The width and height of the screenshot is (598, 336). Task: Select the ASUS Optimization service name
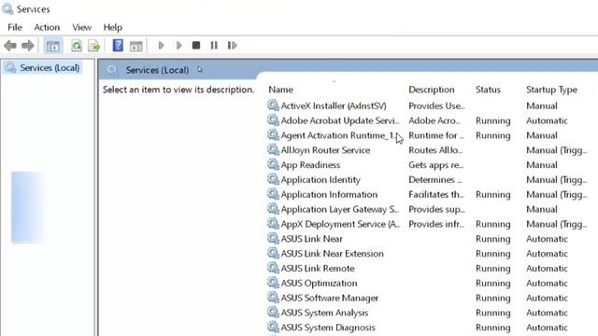tap(319, 284)
